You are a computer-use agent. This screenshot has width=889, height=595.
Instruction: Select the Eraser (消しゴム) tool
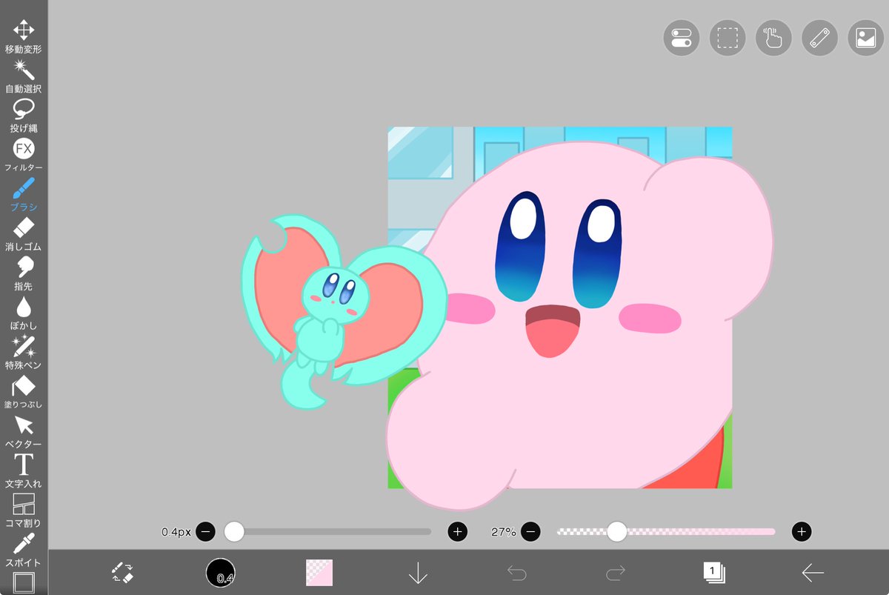[x=24, y=235]
